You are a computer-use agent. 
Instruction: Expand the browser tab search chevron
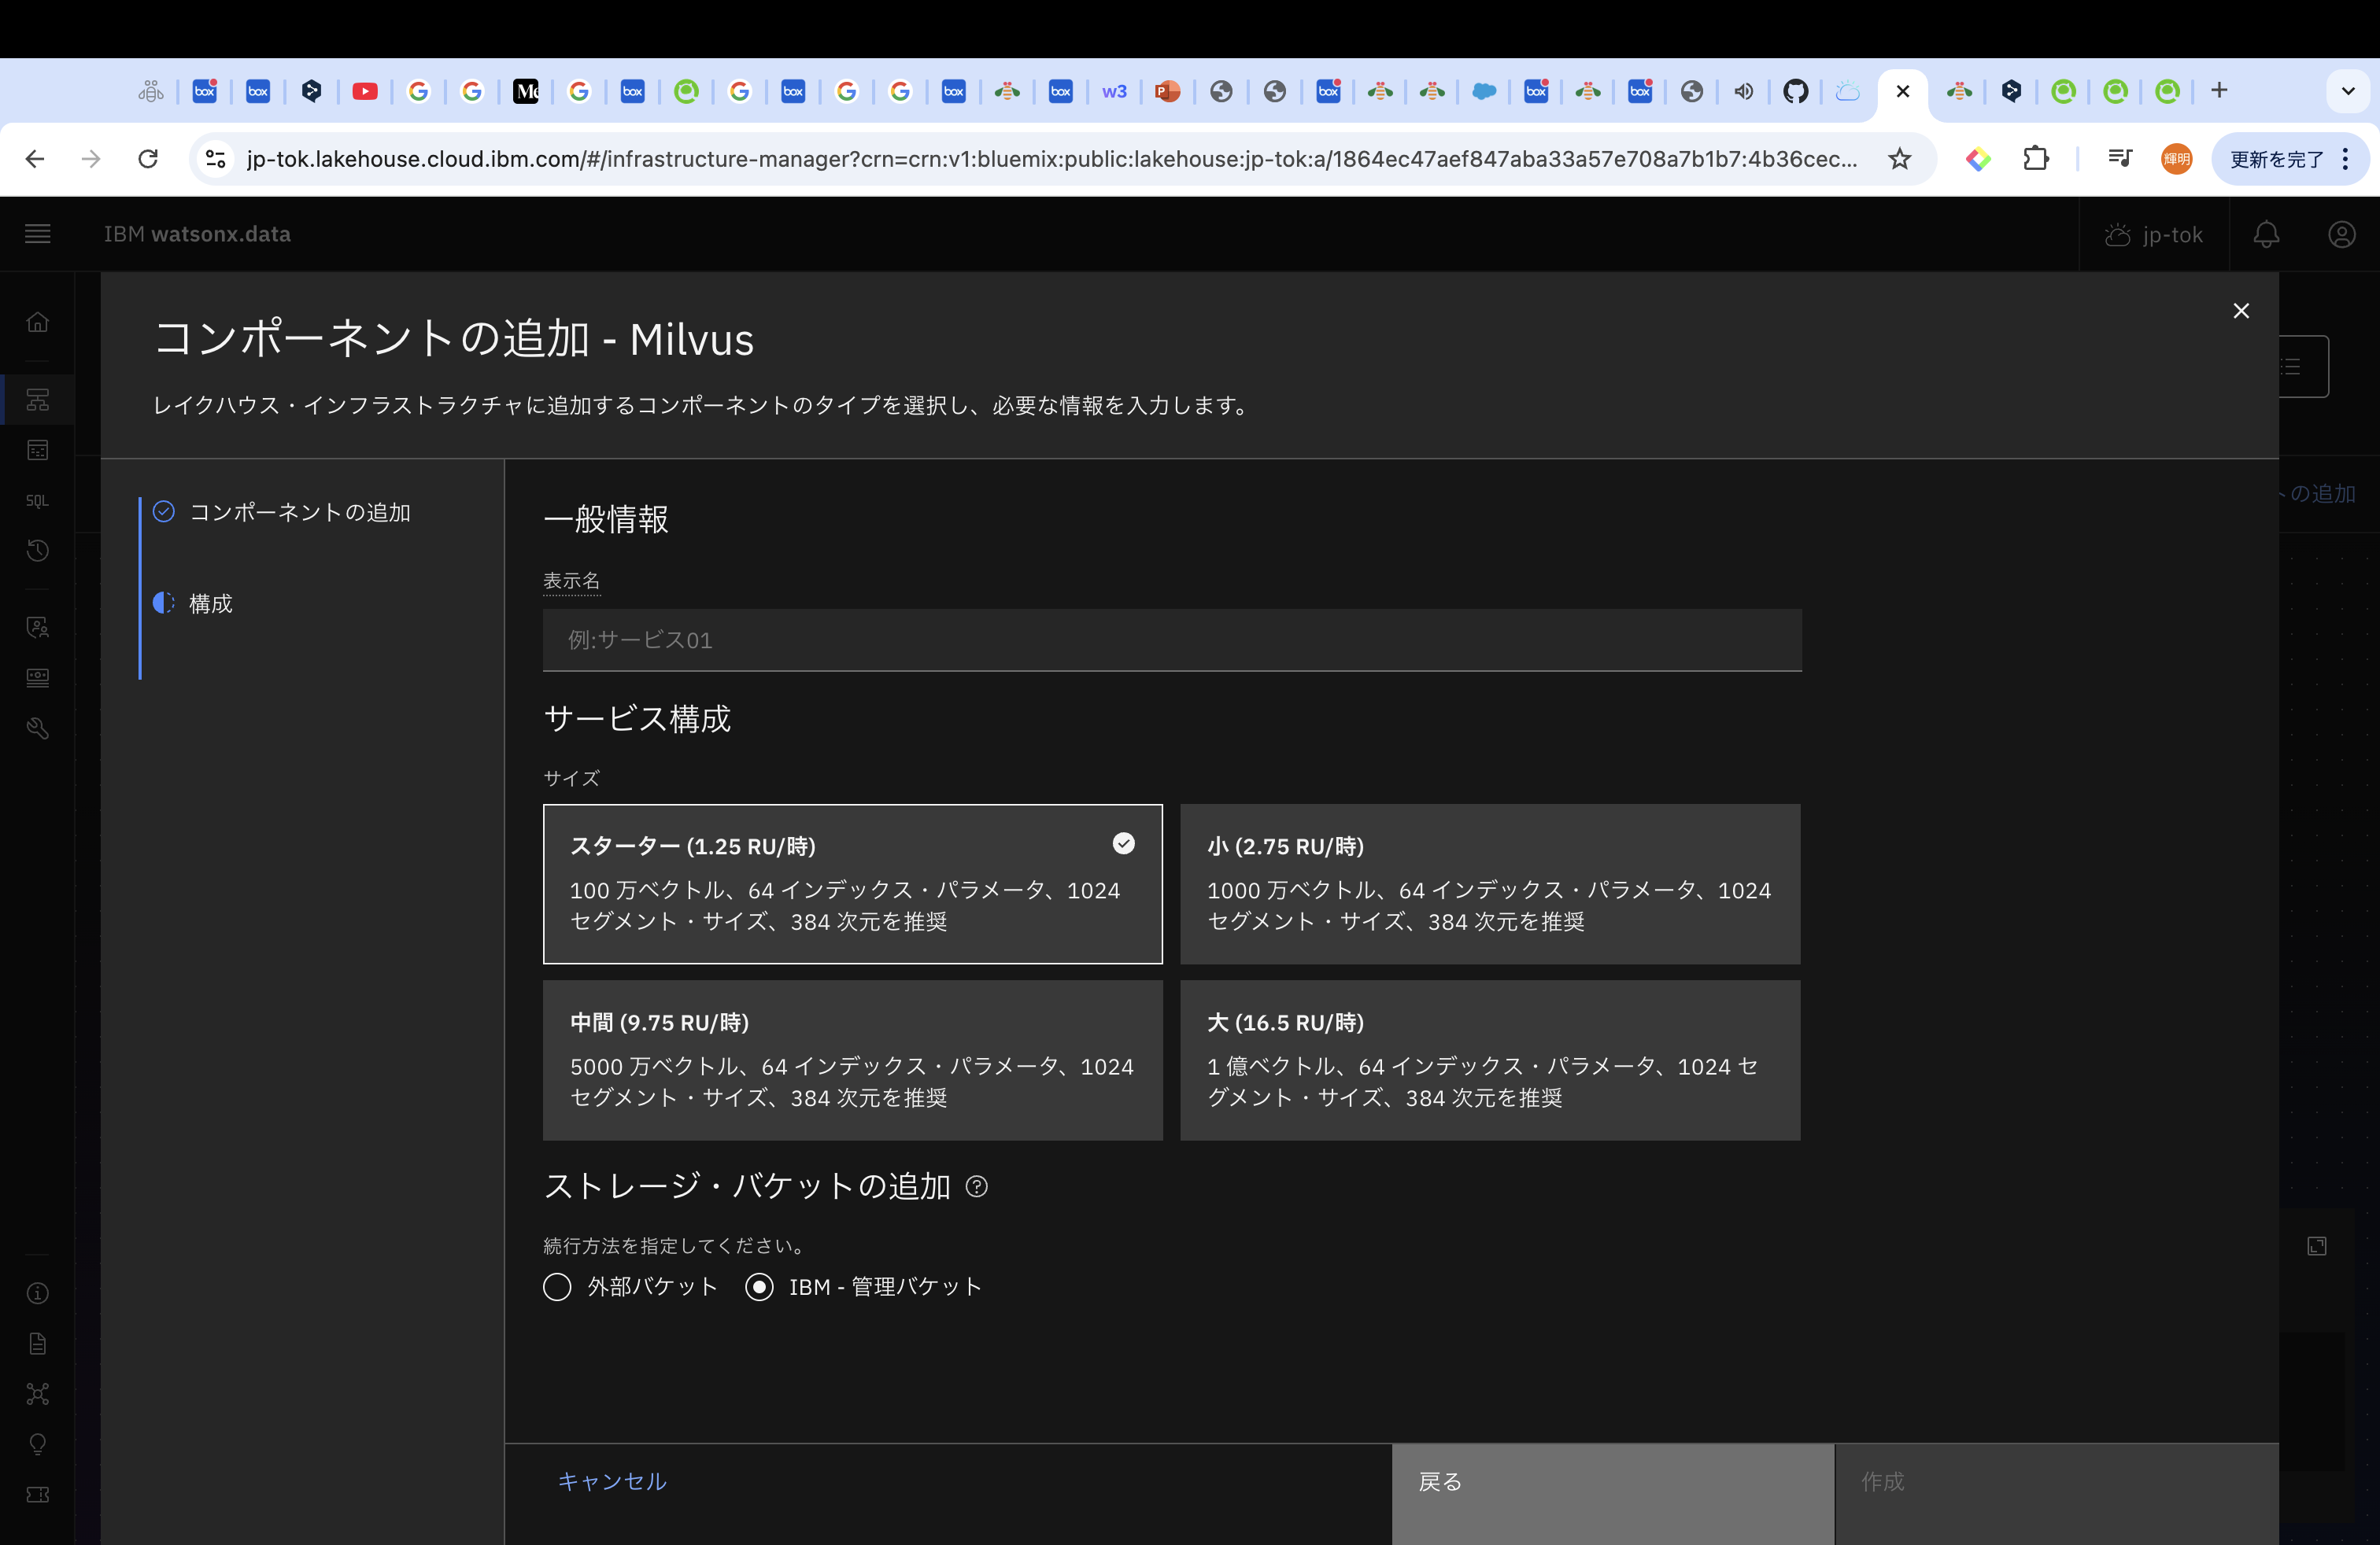point(2347,91)
